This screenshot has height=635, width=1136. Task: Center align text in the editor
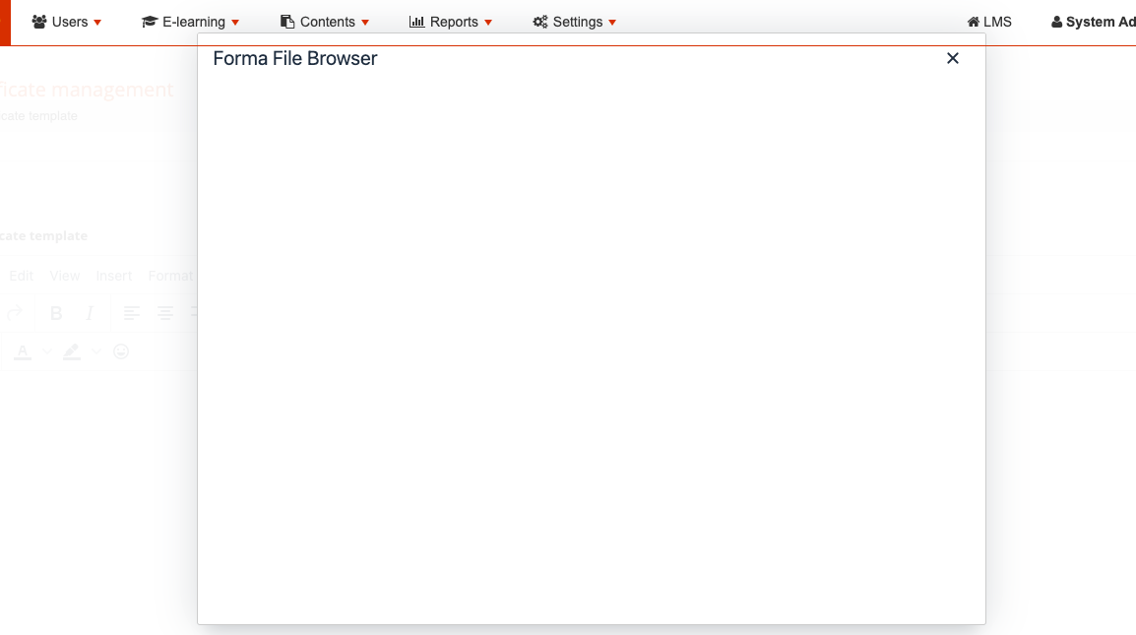(165, 313)
